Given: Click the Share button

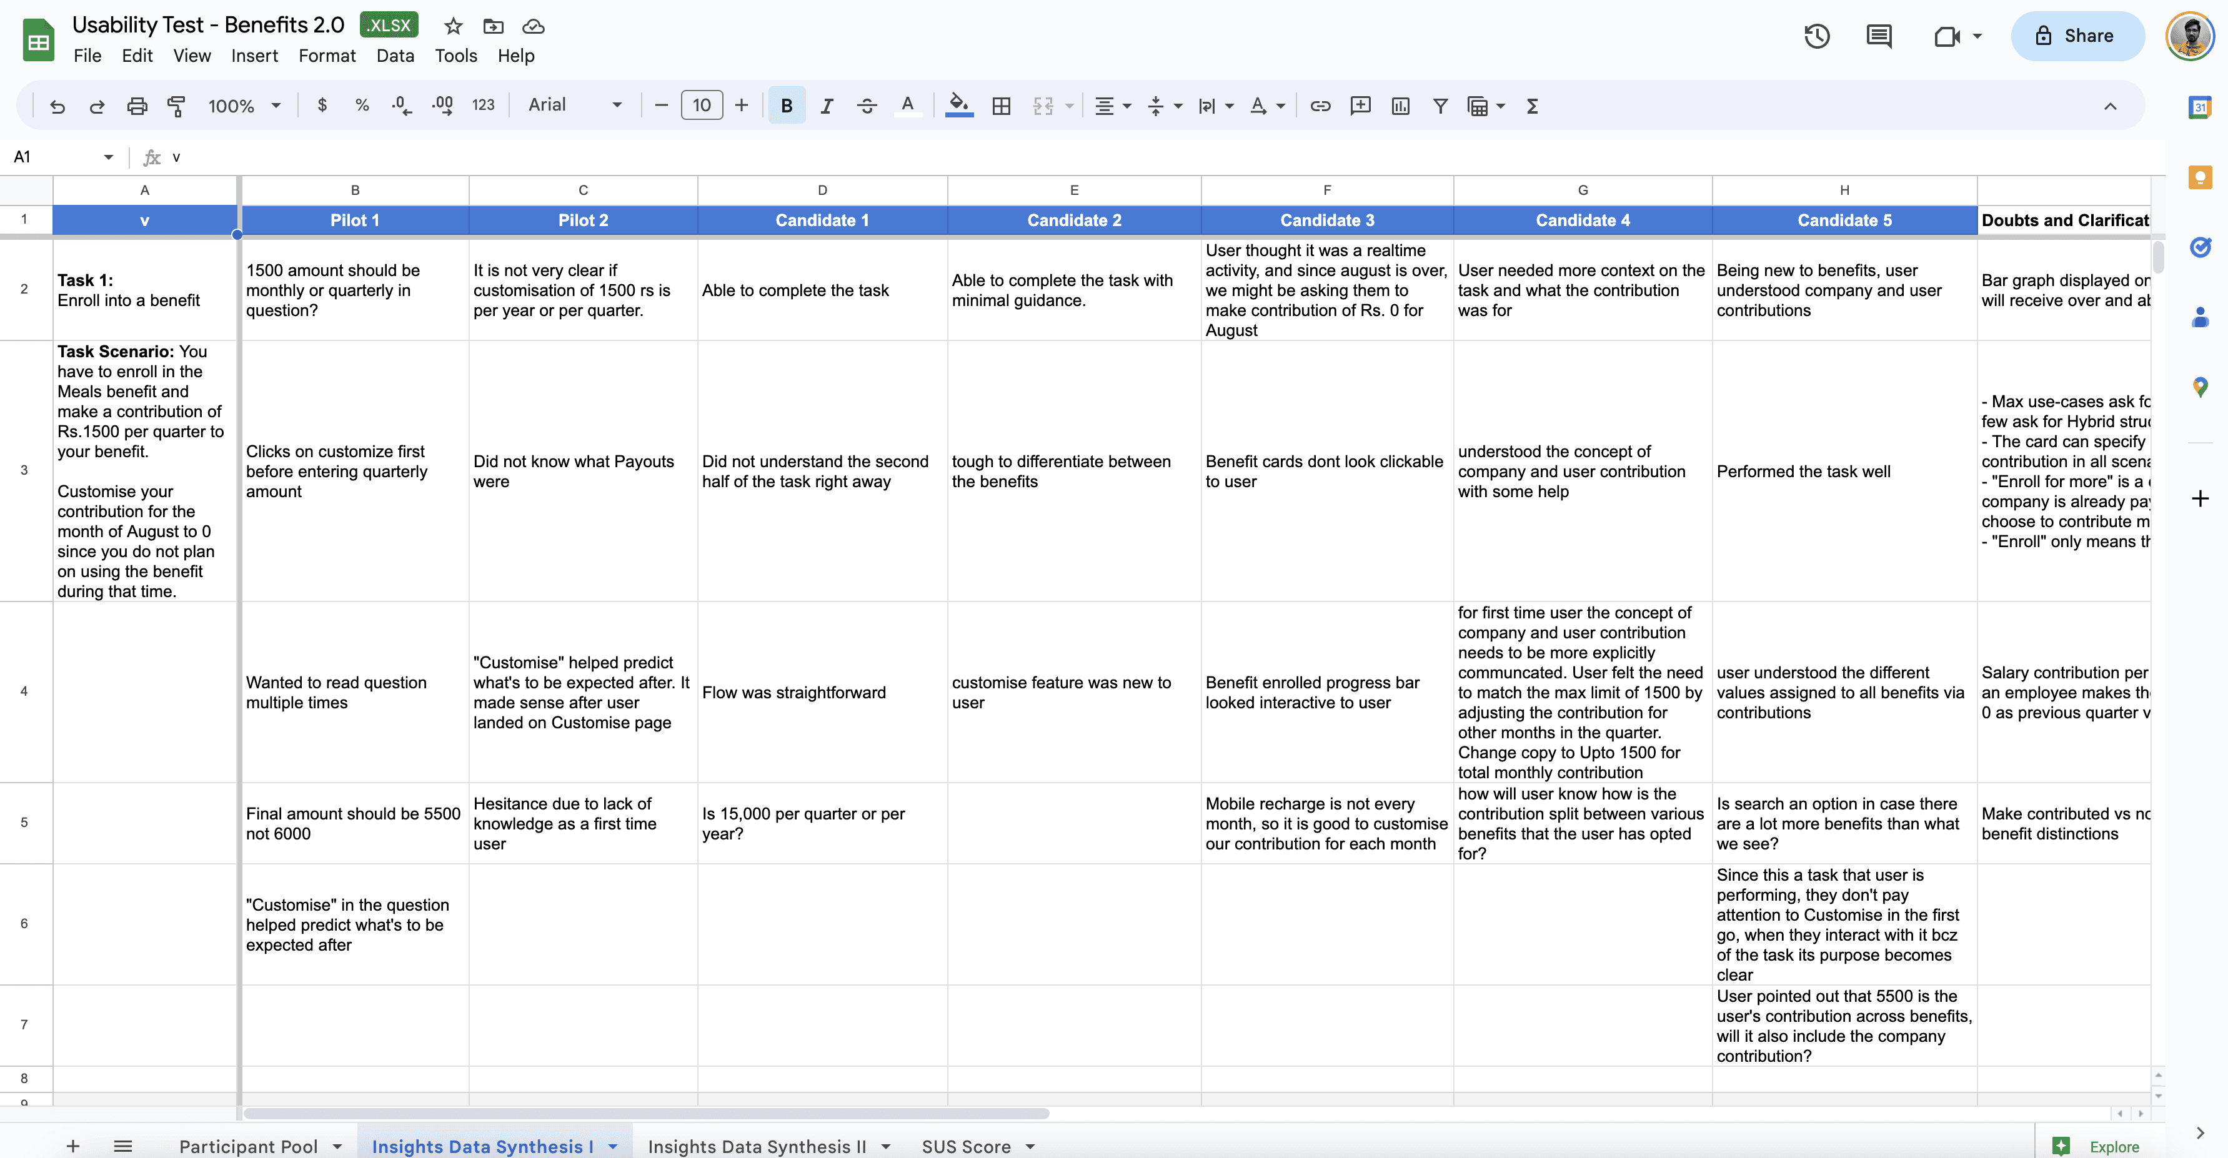Looking at the screenshot, I should [x=2077, y=36].
